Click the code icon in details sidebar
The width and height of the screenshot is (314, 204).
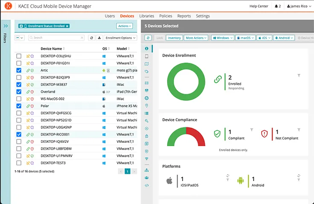pyautogui.click(x=147, y=185)
